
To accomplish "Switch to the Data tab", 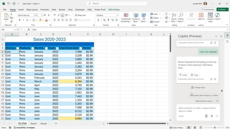I will (x=54, y=10).
